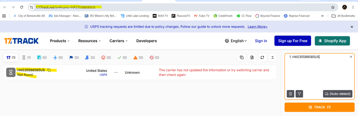The height and width of the screenshot is (116, 358).
Task: Filter by out-for-delivery hand icon (0)
Action: (90, 57)
